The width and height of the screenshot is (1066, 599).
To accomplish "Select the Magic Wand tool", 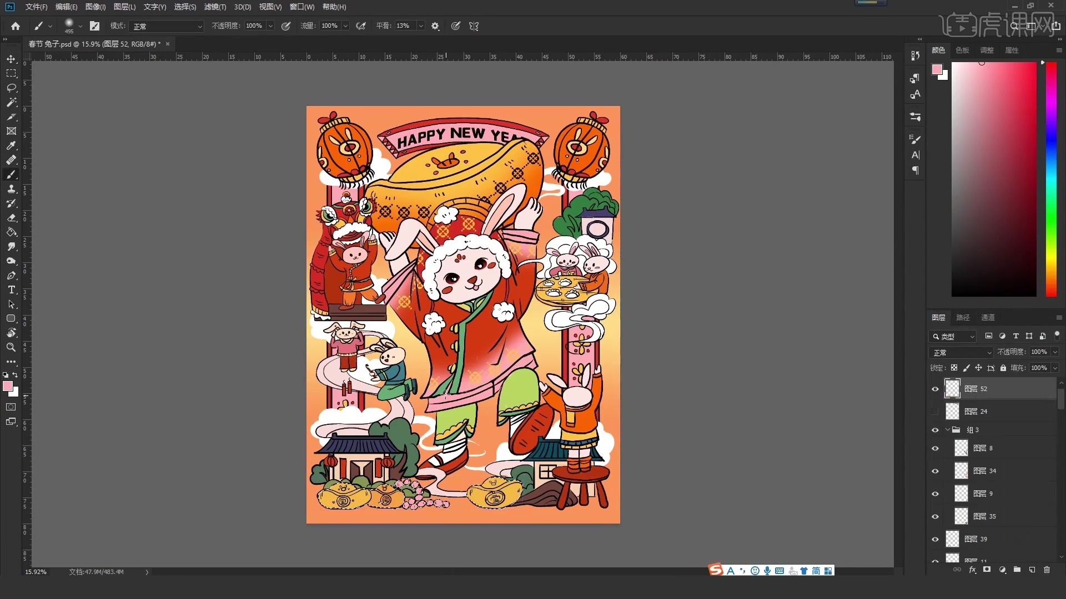I will 11,102.
